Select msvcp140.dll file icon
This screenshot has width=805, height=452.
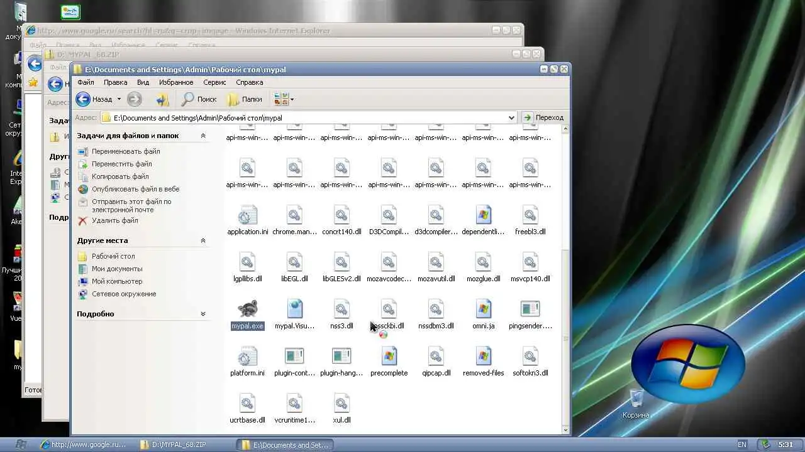530,261
